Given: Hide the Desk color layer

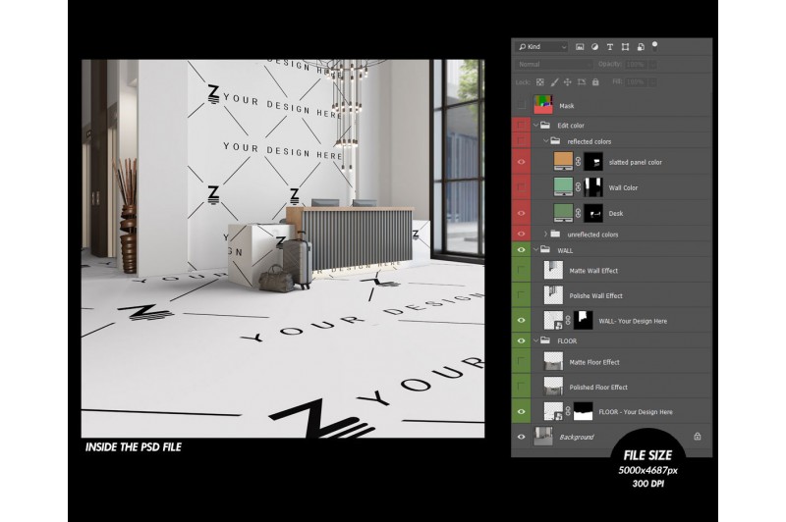Looking at the screenshot, I should [522, 213].
